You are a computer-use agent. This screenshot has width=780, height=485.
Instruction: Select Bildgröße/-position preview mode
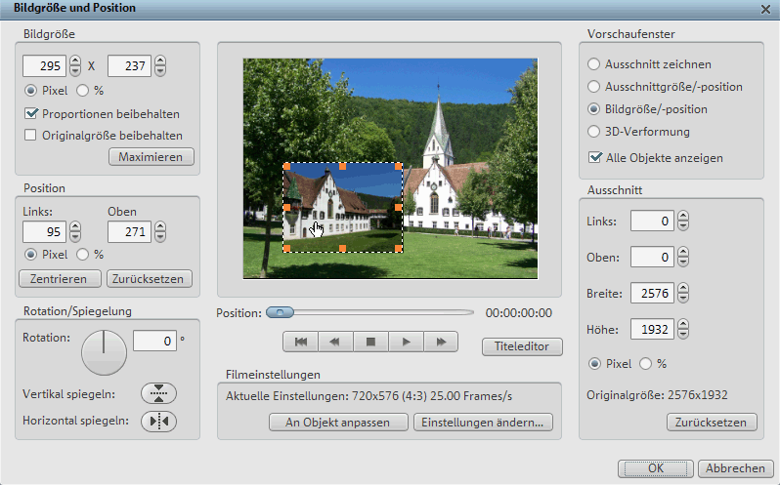coord(593,108)
